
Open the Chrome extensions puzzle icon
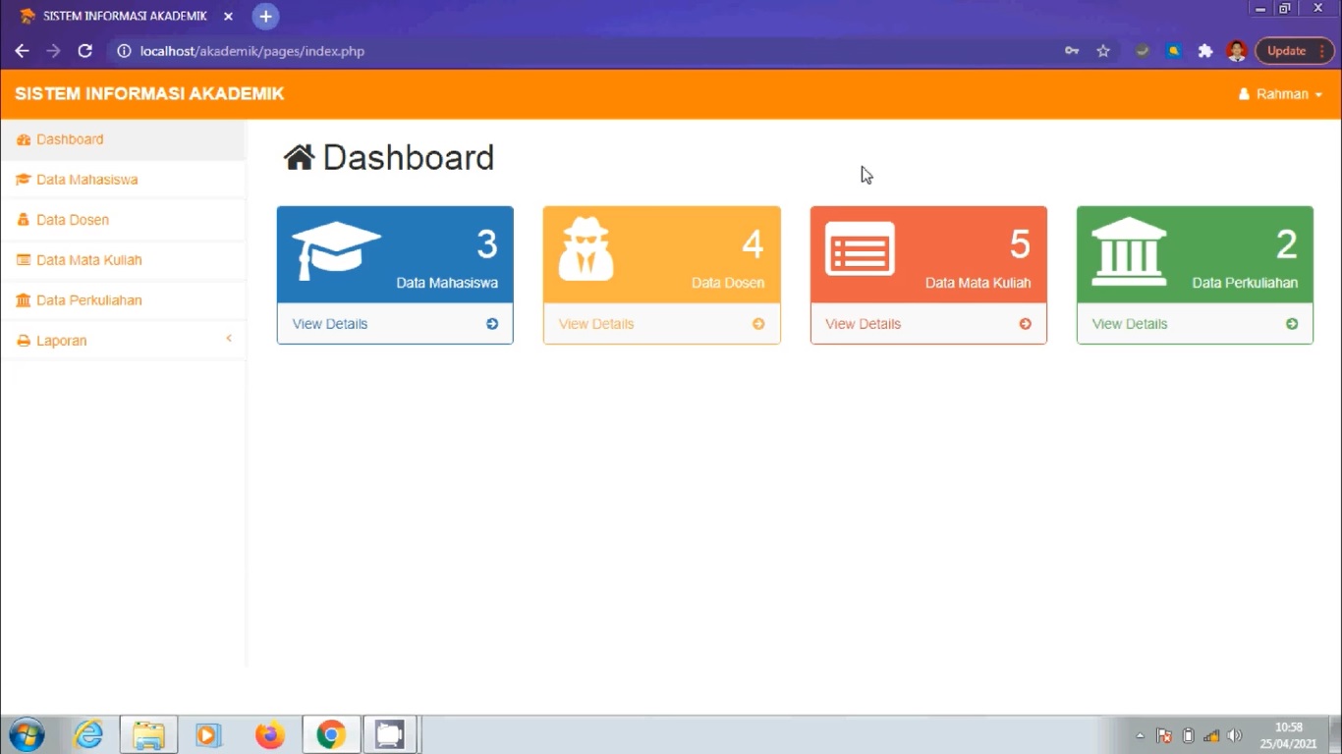[1205, 51]
